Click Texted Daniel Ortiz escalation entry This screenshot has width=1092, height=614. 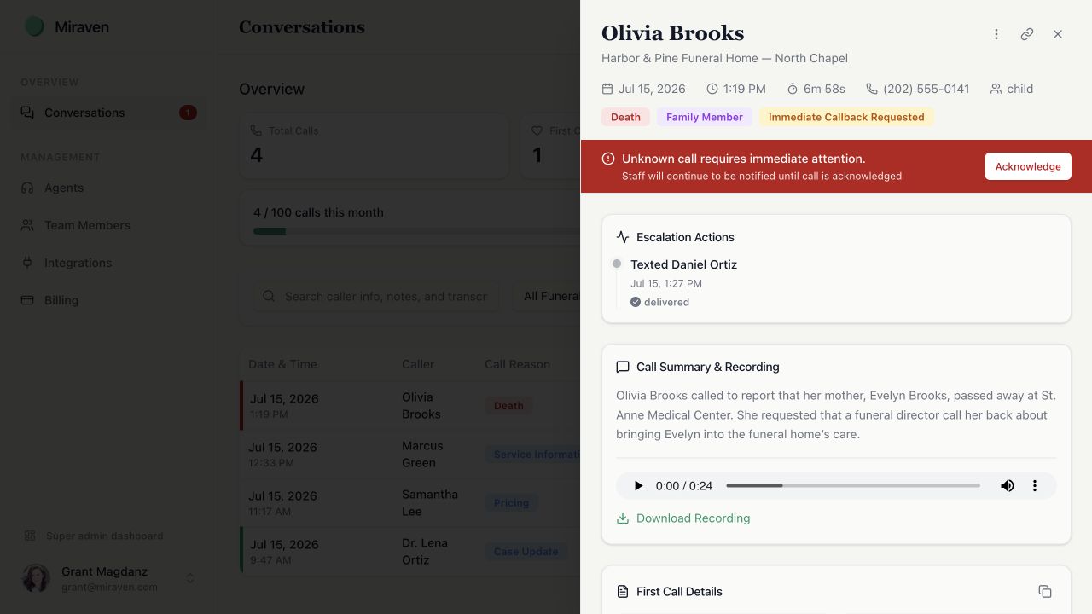[x=683, y=264]
